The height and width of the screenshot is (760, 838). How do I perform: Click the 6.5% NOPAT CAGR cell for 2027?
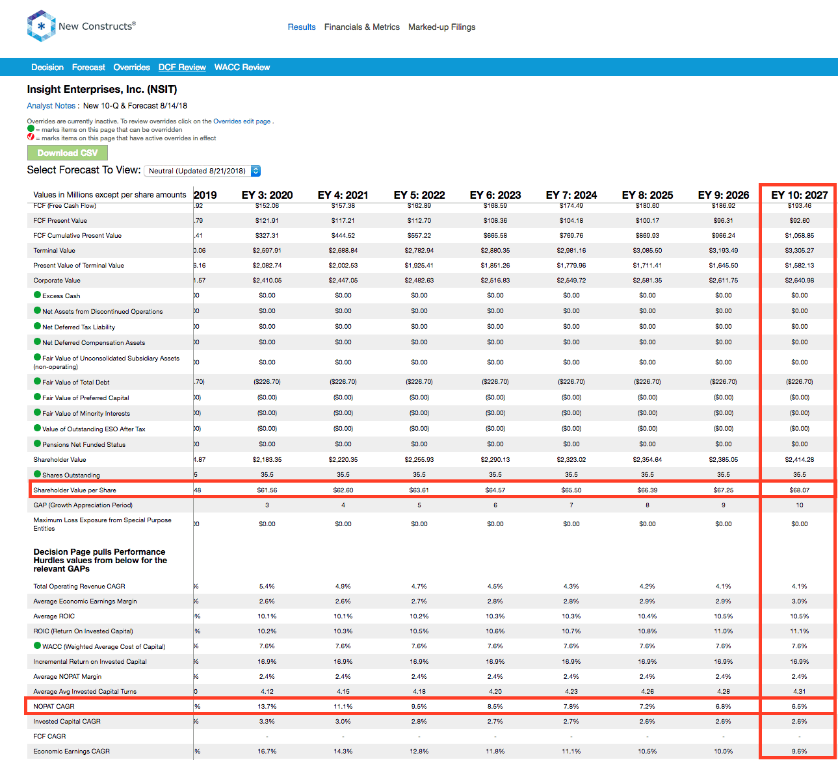pos(800,707)
